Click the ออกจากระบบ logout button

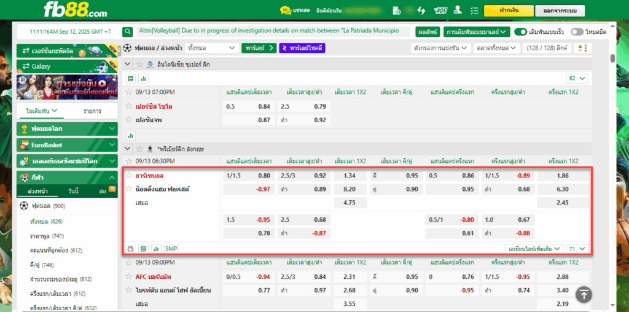click(x=560, y=11)
